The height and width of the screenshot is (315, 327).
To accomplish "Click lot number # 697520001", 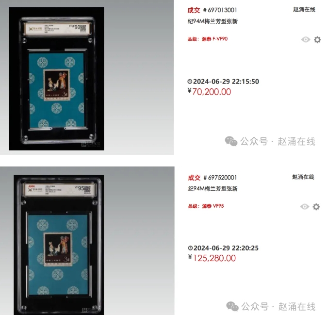I will pyautogui.click(x=220, y=178).
